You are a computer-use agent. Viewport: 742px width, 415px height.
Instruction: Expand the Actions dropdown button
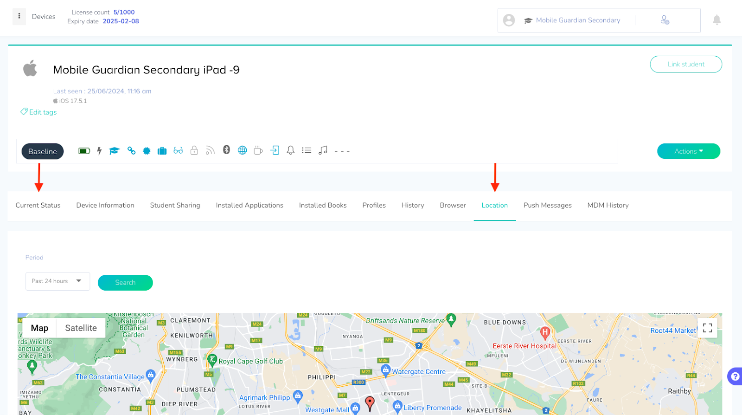coord(688,151)
